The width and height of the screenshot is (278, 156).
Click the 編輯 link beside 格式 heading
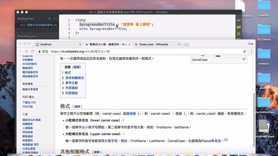coord(77,107)
